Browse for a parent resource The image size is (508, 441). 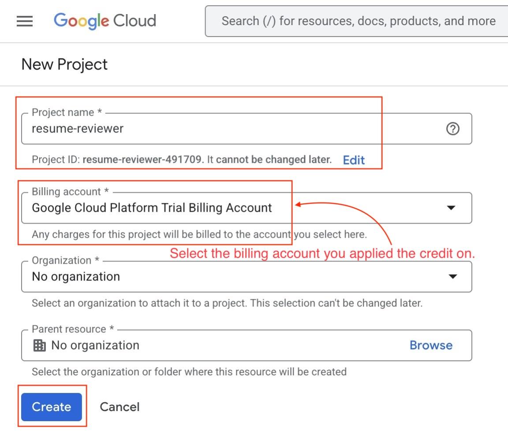click(431, 345)
